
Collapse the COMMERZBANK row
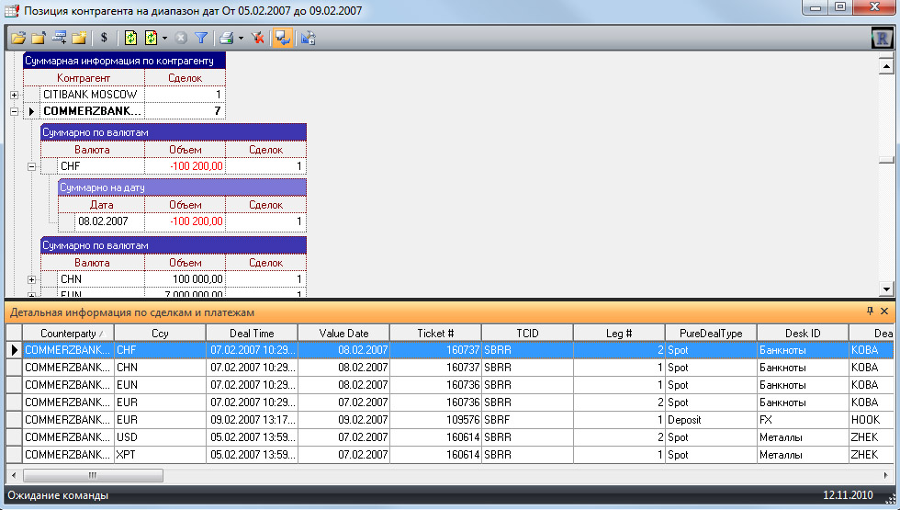click(x=15, y=111)
